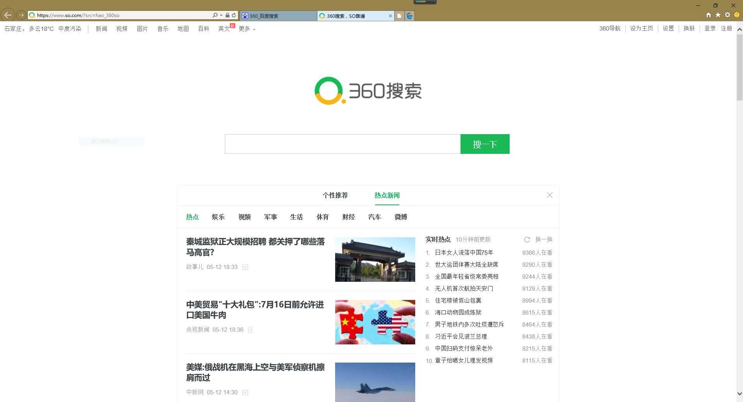743x402 pixels.
Task: Open hot topic 无人机首次航拍天安门
Action: (x=464, y=288)
